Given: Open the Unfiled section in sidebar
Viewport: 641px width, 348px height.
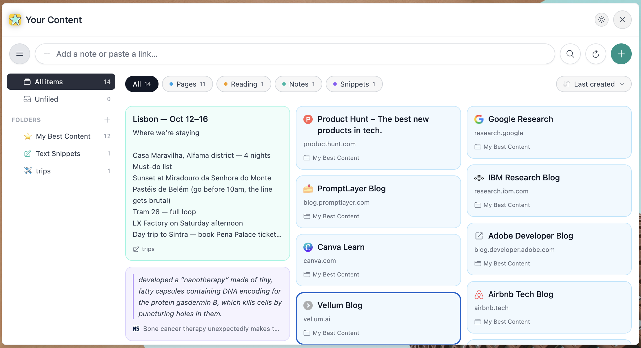Looking at the screenshot, I should pos(61,99).
